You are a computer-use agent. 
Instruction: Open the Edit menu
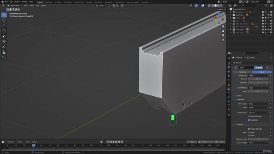(x=11, y=2)
